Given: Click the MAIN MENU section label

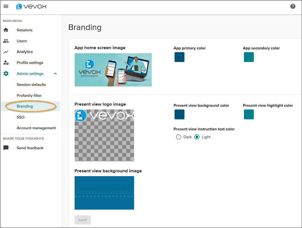Looking at the screenshot, I should 12,21.
